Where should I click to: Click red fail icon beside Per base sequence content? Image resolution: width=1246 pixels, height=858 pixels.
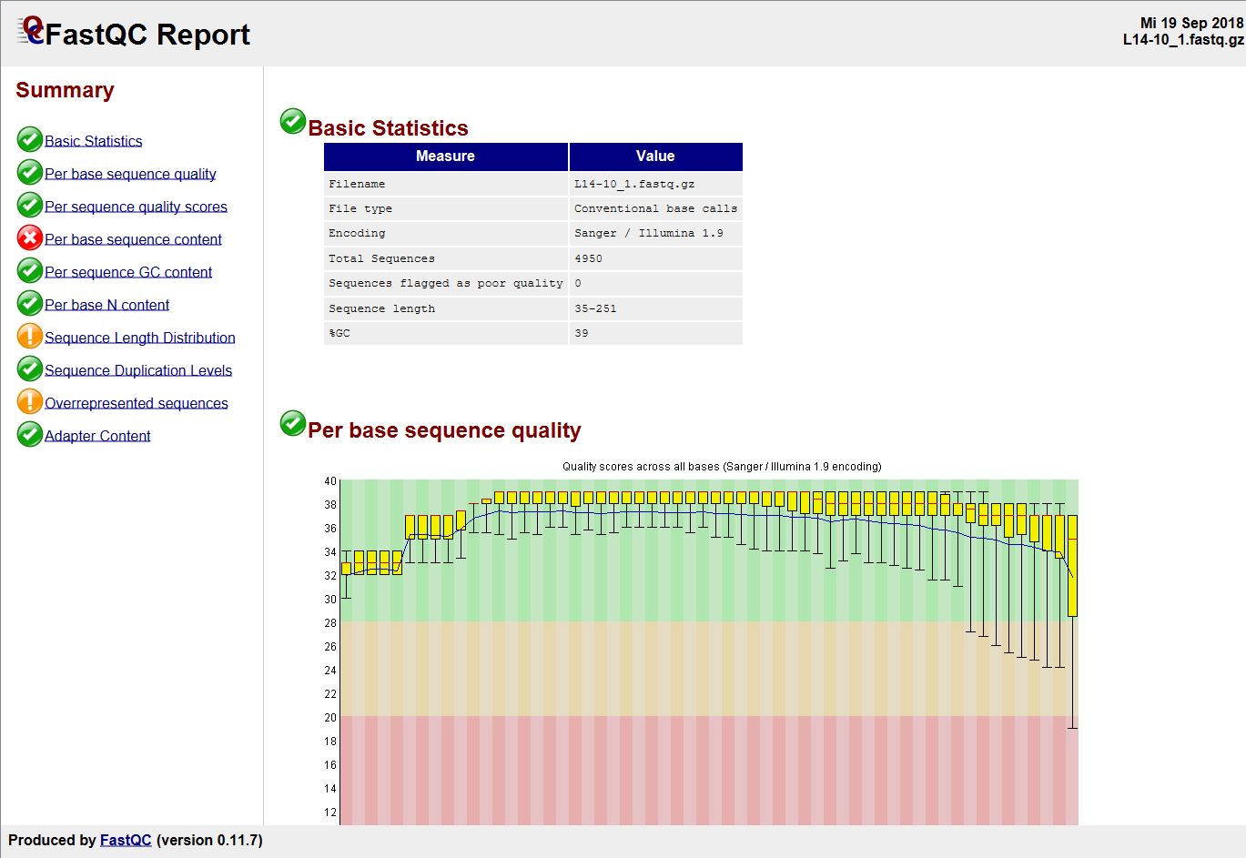29,238
